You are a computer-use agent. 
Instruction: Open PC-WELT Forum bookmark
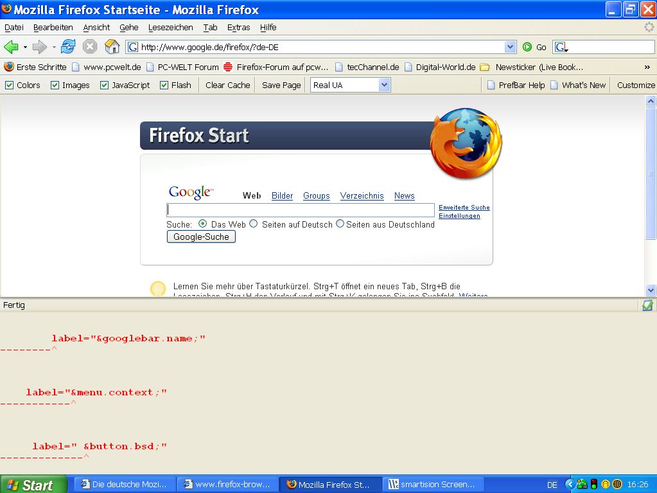coord(182,67)
